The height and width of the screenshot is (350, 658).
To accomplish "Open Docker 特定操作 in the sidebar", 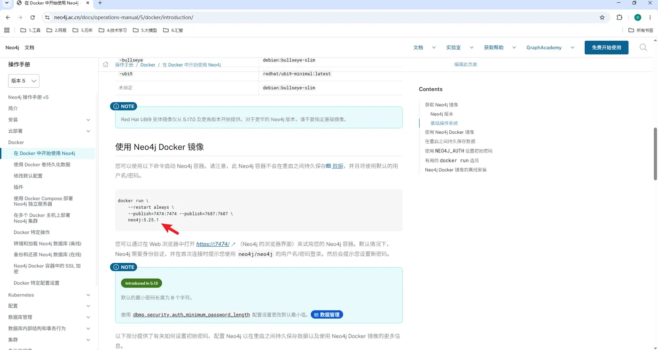I will 31,232.
